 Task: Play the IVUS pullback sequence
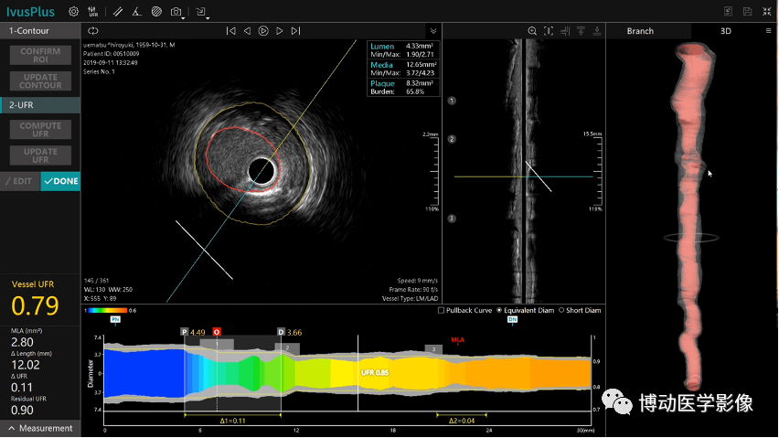pyautogui.click(x=262, y=31)
